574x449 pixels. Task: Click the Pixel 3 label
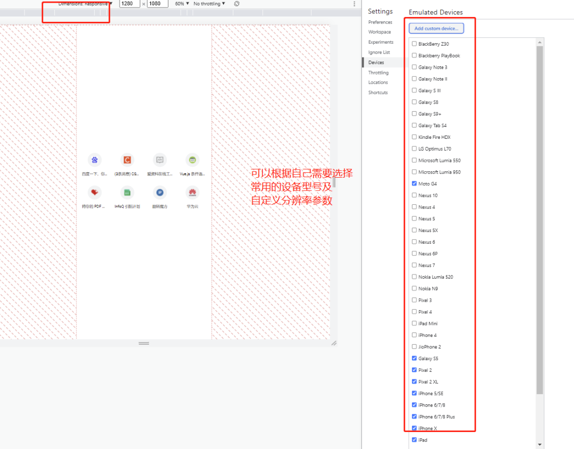(425, 300)
